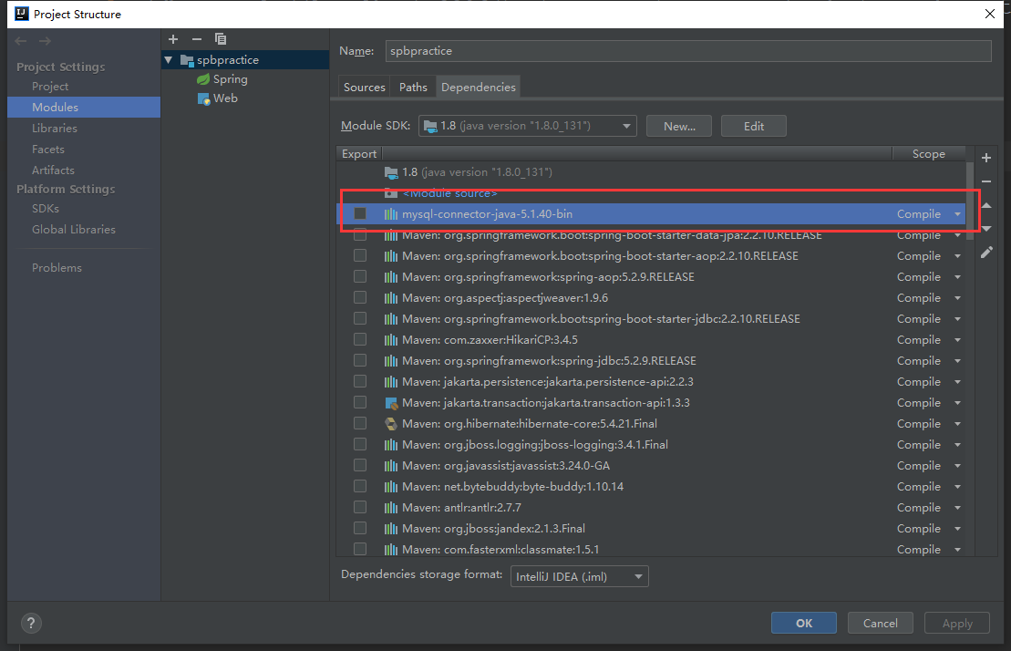The height and width of the screenshot is (651, 1011).
Task: Open scope dropdown for aspectjweaver row
Action: [957, 298]
